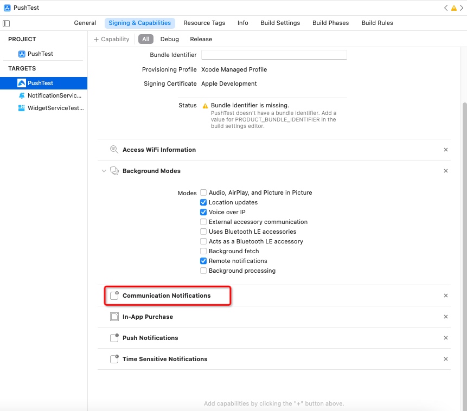The image size is (467, 411).
Task: Click the Access WiFi Information icon
Action: click(114, 150)
